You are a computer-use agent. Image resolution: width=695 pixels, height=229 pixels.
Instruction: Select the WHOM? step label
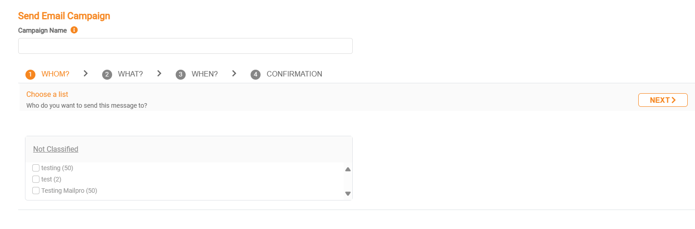click(x=55, y=74)
